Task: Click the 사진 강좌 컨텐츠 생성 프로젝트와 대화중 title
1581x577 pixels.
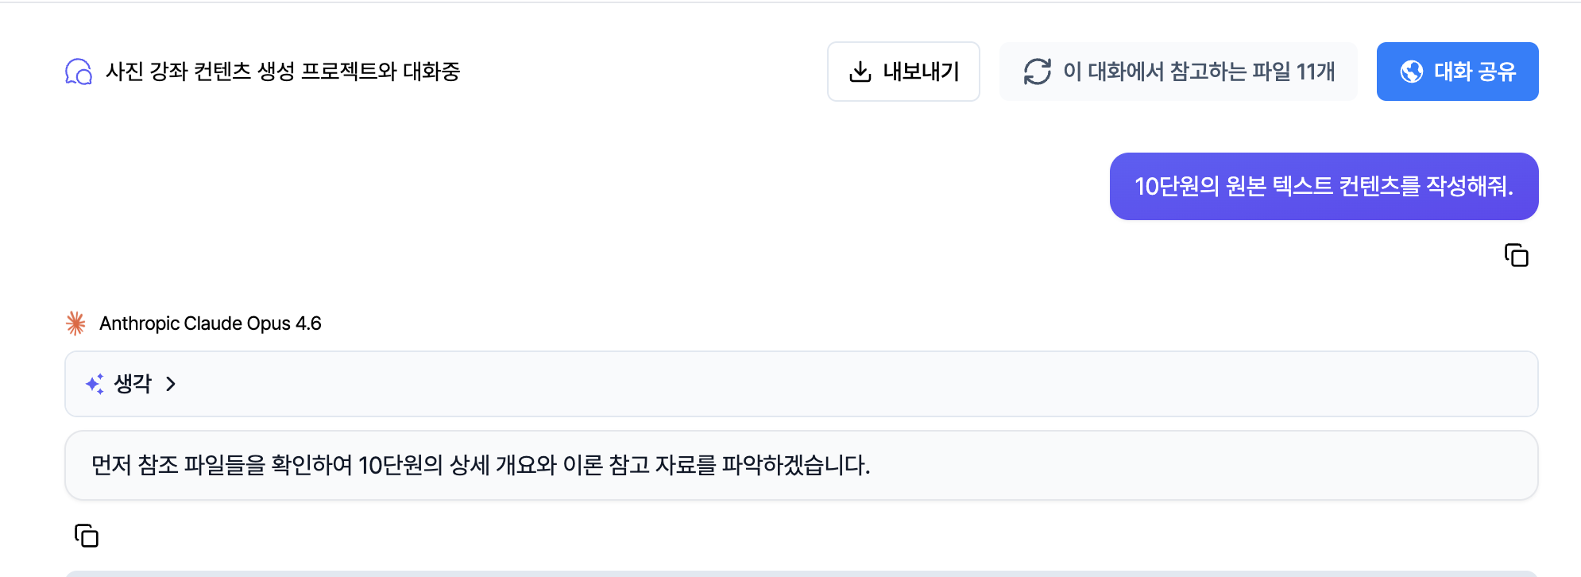Action: 283,72
